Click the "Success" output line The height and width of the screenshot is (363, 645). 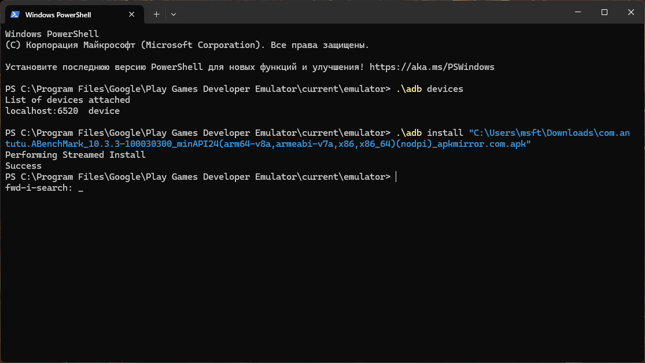tap(23, 166)
